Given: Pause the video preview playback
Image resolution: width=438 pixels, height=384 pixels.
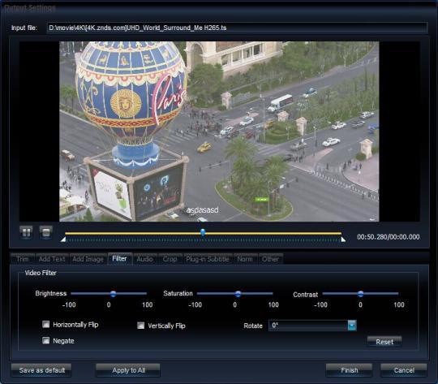Looking at the screenshot, I should (x=26, y=232).
